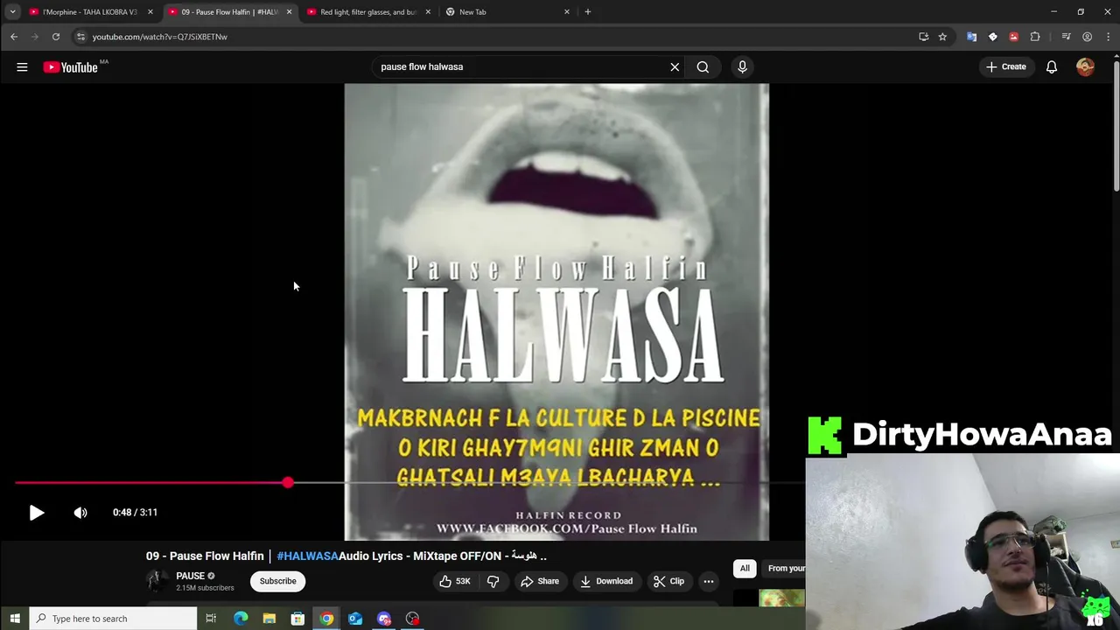Viewport: 1120px width, 630px height.
Task: Open Google Translate extension
Action: (x=971, y=37)
